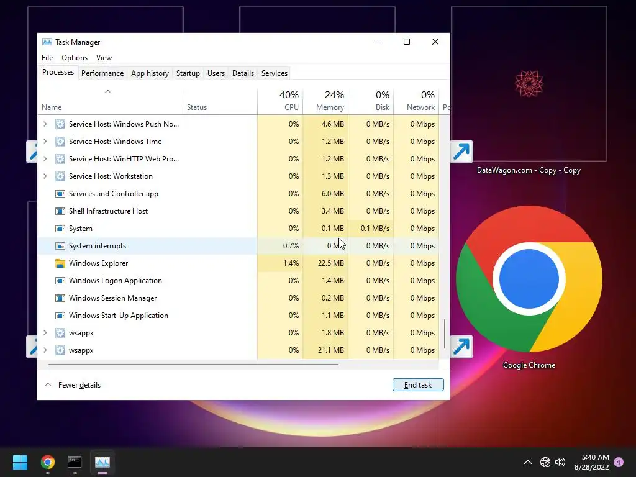
Task: Click the System interrupts process icon
Action: point(60,246)
